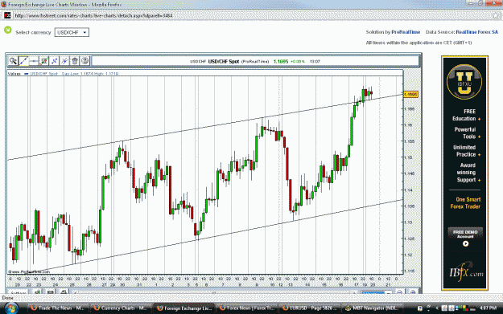Follow the ProRealTime link
Viewport: 503px width, 314px height.
406,32
